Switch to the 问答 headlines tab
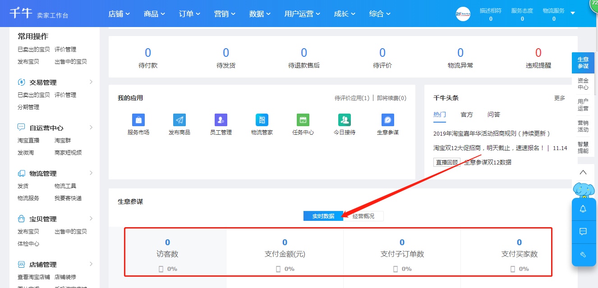The image size is (598, 288). click(x=494, y=114)
